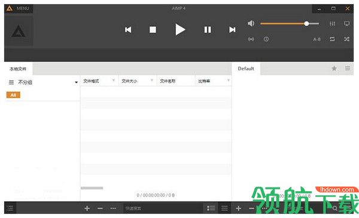Screen dimensions: 359x218
Task: Click the horizontal scrollbar in file table
Action: coord(92,188)
